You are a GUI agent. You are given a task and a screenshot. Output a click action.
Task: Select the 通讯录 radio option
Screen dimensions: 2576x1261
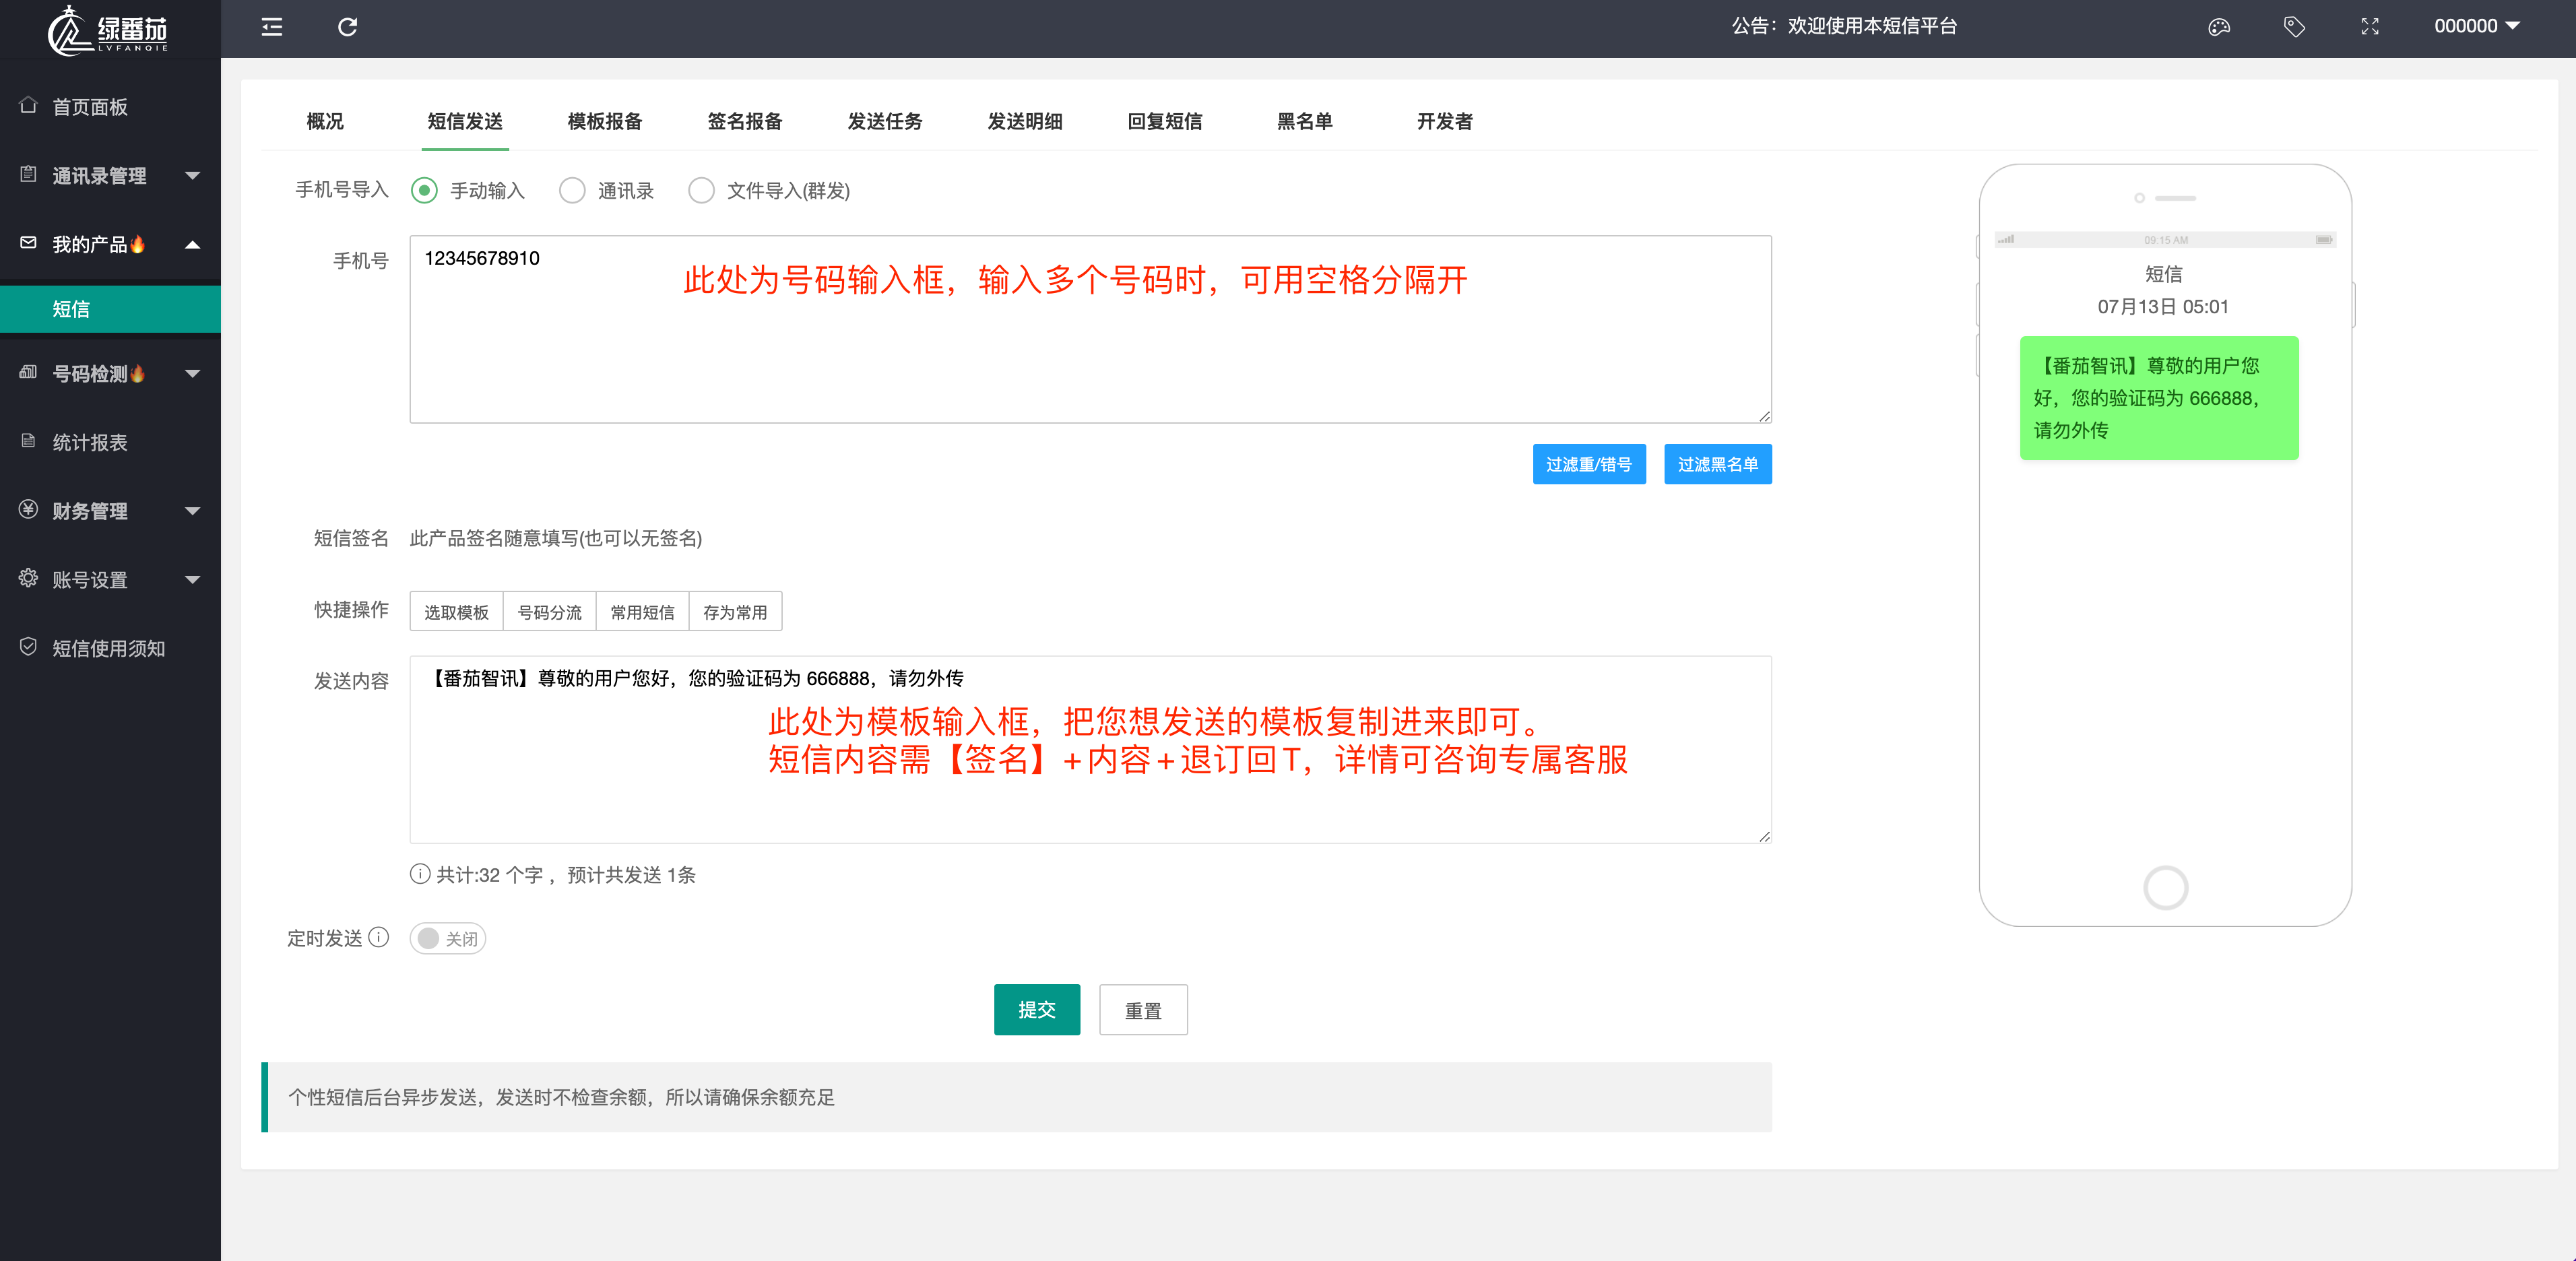coord(572,190)
